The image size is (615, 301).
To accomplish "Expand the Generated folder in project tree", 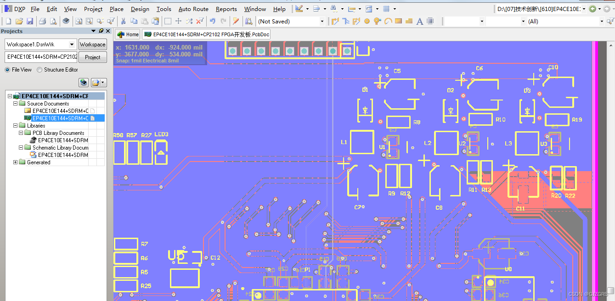I will pos(15,162).
